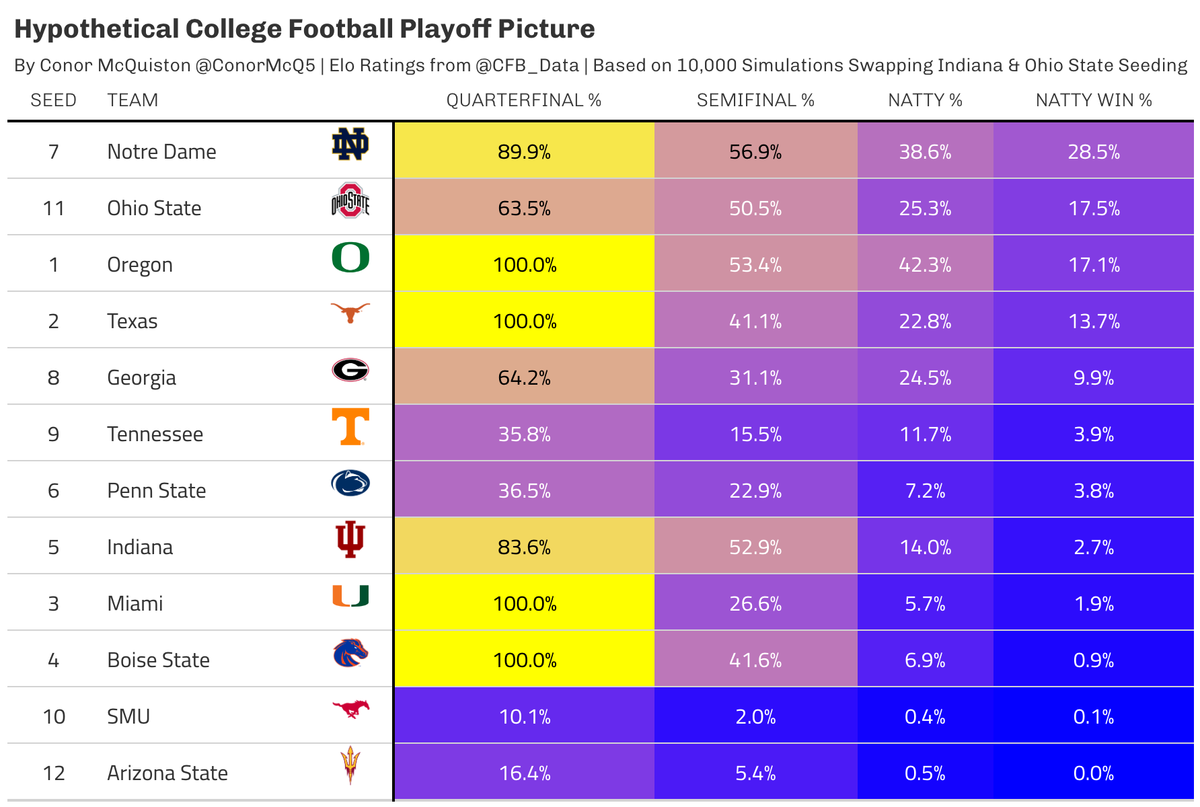The height and width of the screenshot is (807, 1200).
Task: Click the Indiana IU trident logo
Action: pos(350,539)
